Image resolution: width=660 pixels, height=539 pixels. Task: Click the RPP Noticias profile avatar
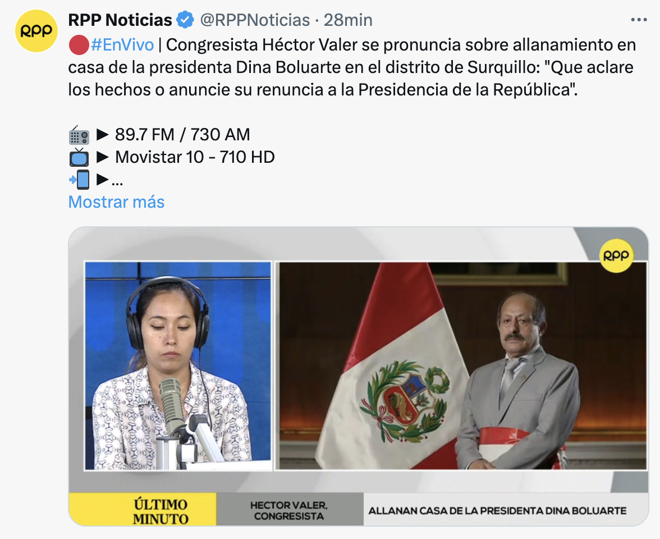click(x=36, y=31)
